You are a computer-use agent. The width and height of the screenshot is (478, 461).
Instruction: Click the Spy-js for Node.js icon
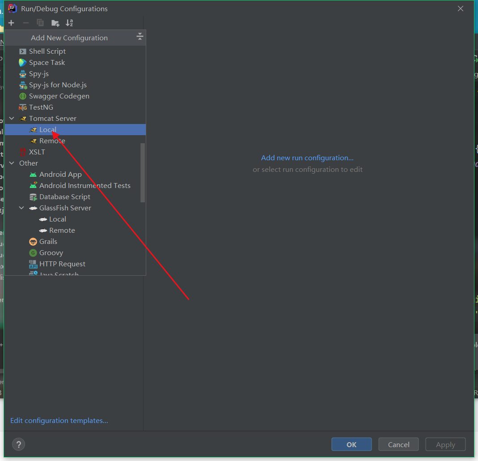[23, 85]
